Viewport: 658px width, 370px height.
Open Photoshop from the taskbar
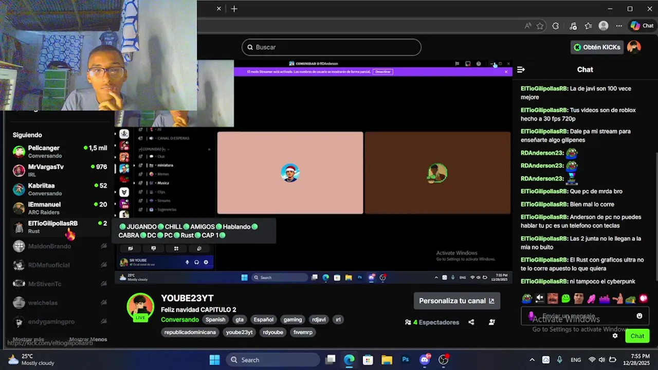pyautogui.click(x=406, y=360)
